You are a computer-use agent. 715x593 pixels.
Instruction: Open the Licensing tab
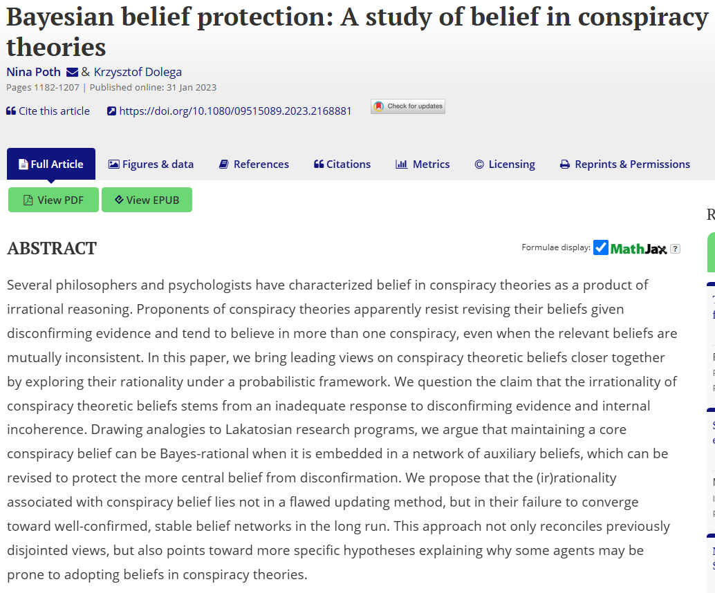tap(505, 164)
